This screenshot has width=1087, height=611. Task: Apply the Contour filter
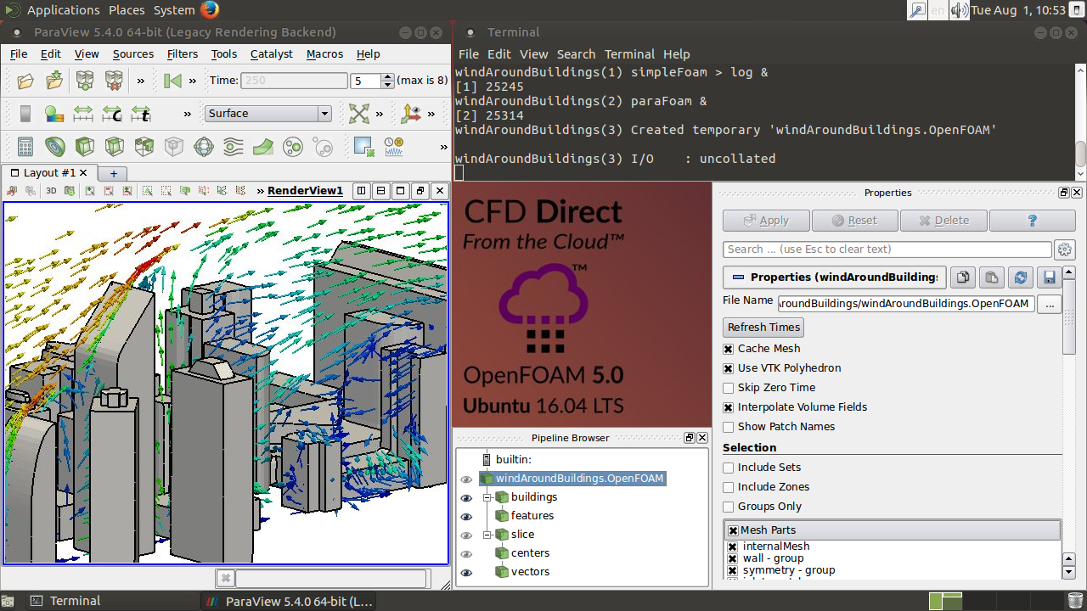click(55, 147)
